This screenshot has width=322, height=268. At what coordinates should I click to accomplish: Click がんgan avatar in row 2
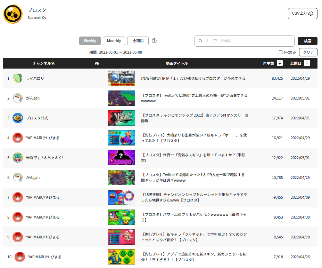18,98
